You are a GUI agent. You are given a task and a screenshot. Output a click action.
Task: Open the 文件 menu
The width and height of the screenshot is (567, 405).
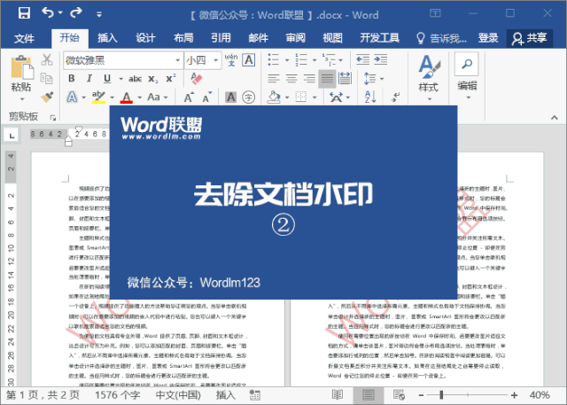pyautogui.click(x=24, y=38)
